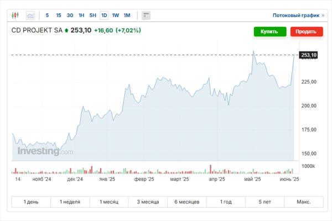Set interval to 1H
332x221 pixels.
click(81, 15)
